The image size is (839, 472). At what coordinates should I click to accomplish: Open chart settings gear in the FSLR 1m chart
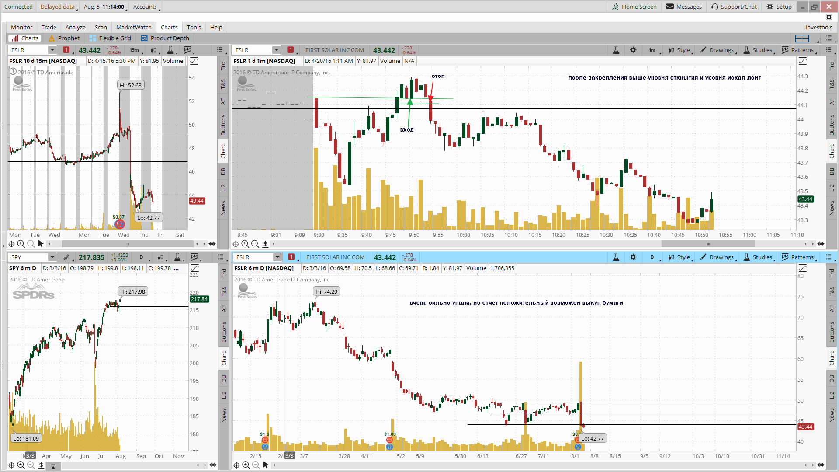pyautogui.click(x=633, y=50)
